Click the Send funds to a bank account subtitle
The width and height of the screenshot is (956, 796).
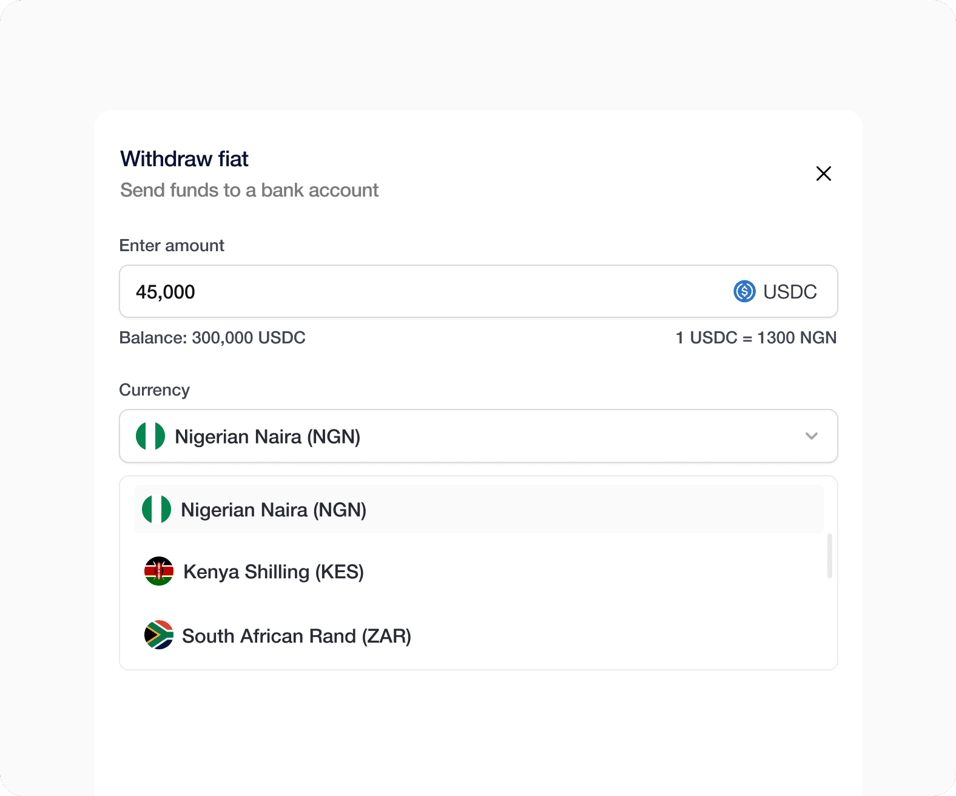[x=249, y=190]
